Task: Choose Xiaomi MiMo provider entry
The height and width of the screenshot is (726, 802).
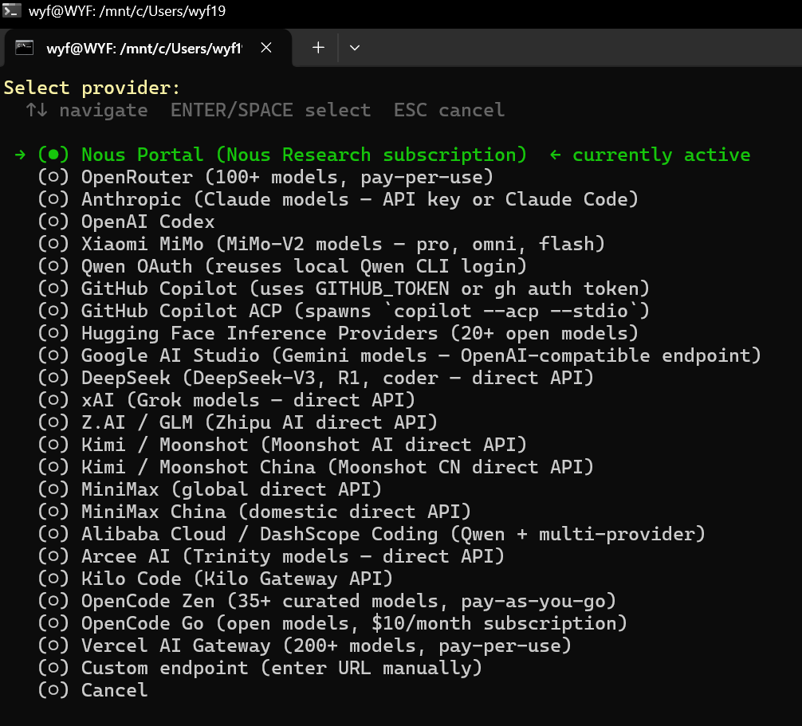Action: tap(321, 244)
